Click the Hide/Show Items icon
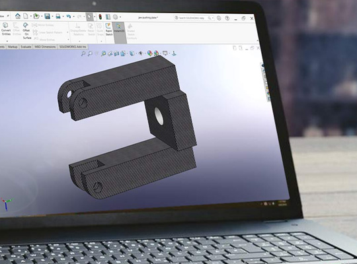 coord(141,53)
